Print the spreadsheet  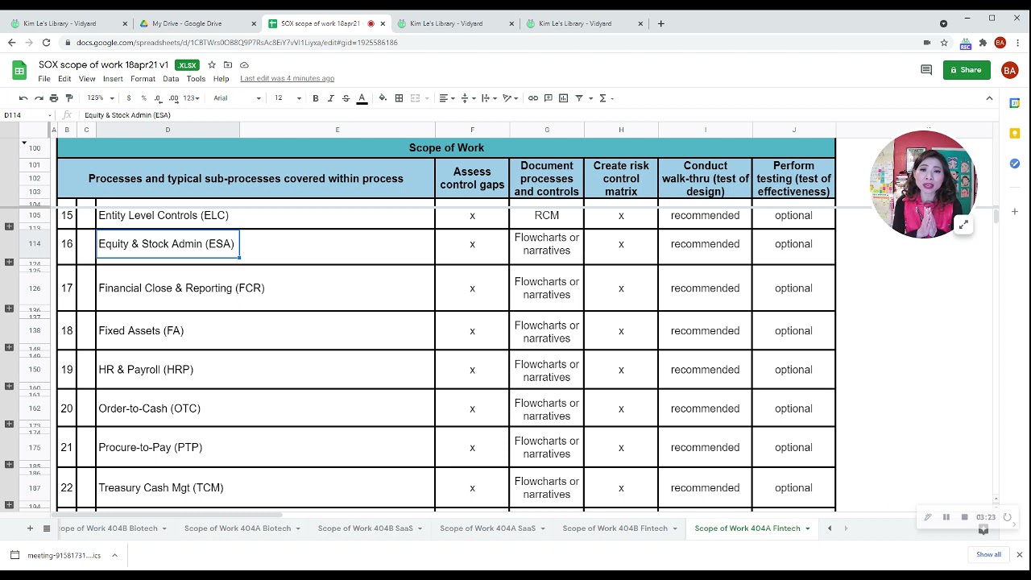pyautogui.click(x=54, y=98)
